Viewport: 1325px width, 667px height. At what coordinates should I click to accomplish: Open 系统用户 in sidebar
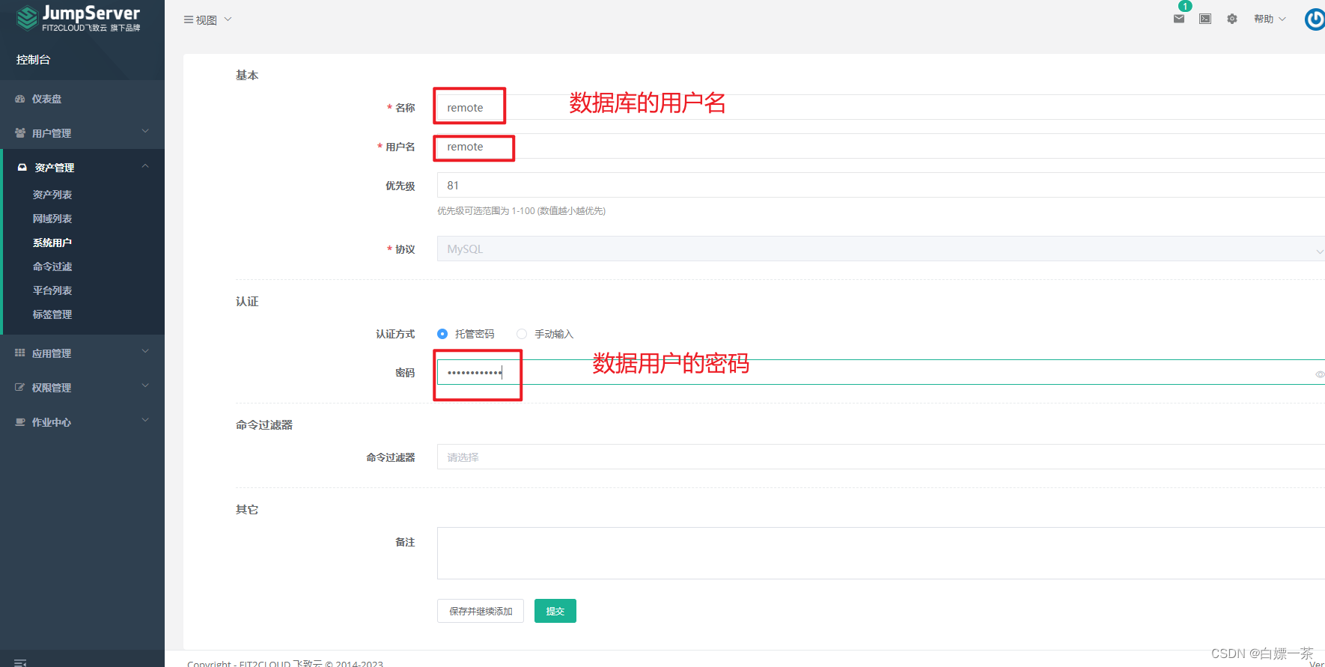tap(52, 243)
